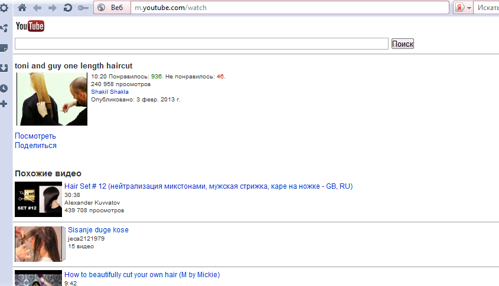499x286 pixels.
Task: Click into the YouTube search text box
Action: point(201,44)
